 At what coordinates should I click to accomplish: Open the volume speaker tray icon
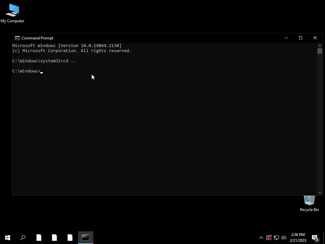(284, 238)
